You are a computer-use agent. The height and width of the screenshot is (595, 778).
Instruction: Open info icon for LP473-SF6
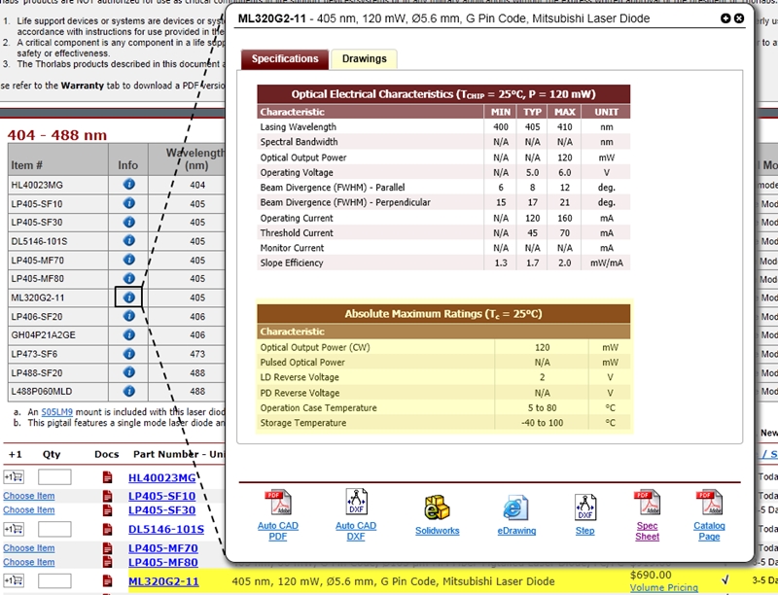click(x=129, y=354)
